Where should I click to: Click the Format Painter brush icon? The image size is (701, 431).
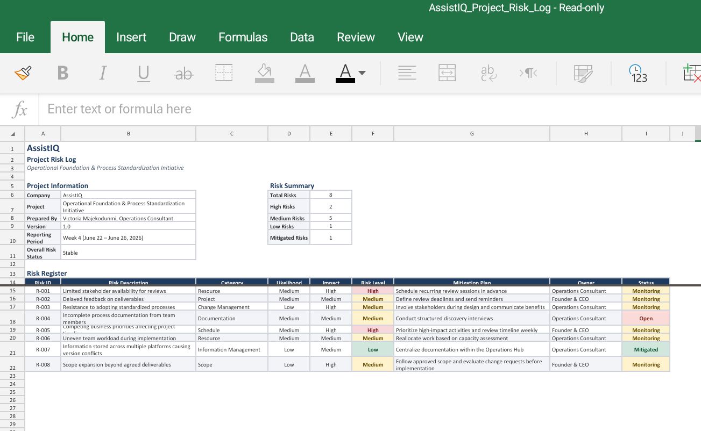tap(23, 73)
